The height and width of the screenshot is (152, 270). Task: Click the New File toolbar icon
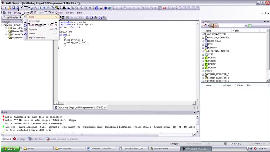pos(5,8)
